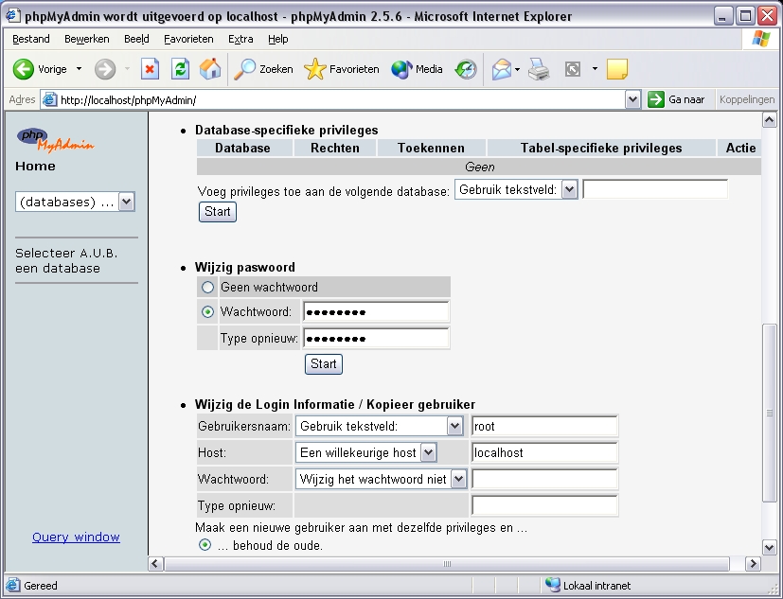Screen dimensions: 783x599
Task: Click the status bar page icon beside Gereed
Action: point(13,585)
